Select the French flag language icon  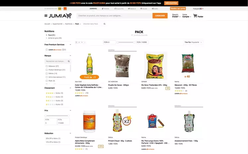(201, 9)
